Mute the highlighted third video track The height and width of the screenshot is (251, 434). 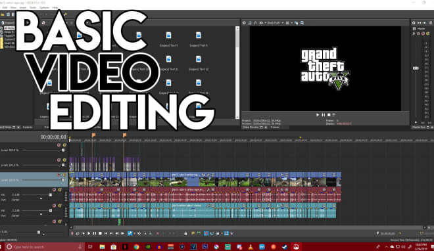pyautogui.click(x=59, y=175)
